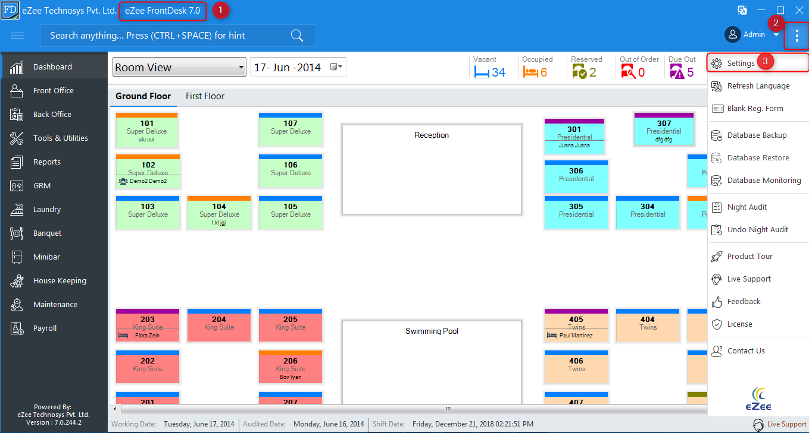Click the Minibar fridge icon
This screenshot has width=809, height=433.
click(x=17, y=257)
